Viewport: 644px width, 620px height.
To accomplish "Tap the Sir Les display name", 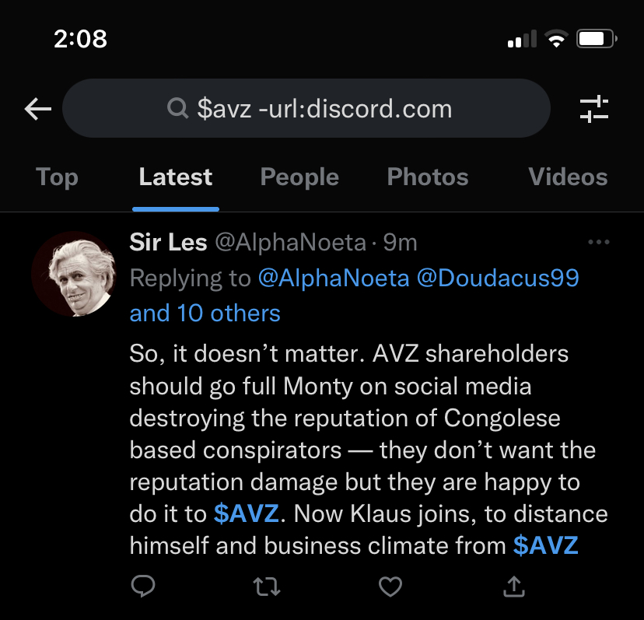I will tap(168, 243).
